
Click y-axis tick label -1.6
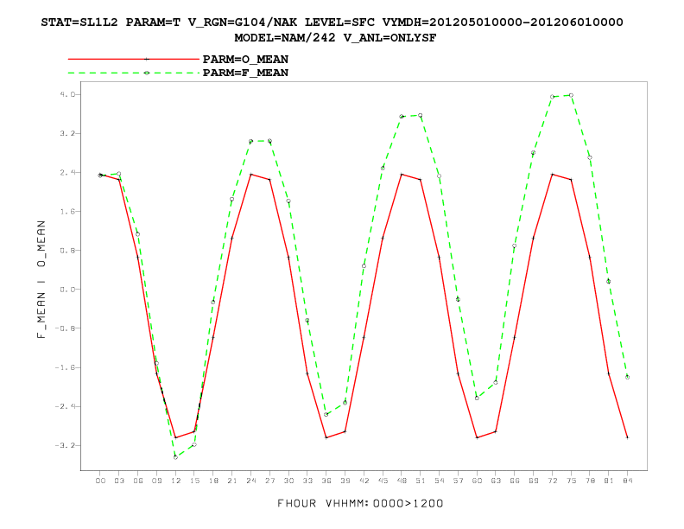64,367
